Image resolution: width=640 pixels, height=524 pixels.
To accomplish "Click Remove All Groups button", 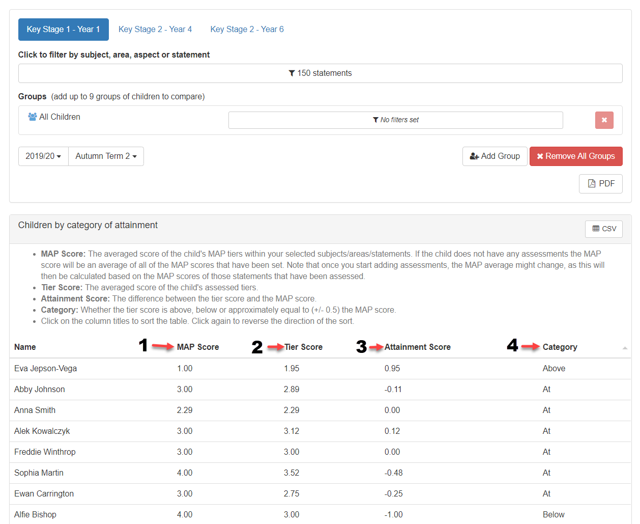I will (x=576, y=156).
